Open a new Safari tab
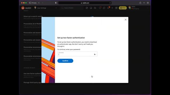This screenshot has width=170, height=95. 144,3
